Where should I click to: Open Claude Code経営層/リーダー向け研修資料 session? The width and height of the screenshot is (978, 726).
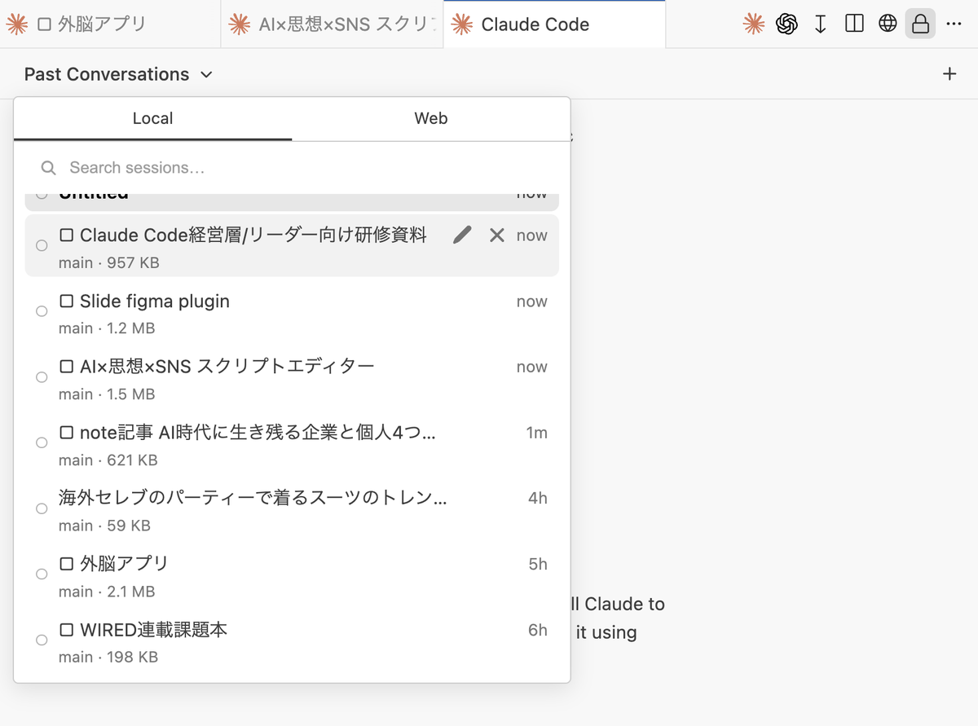pyautogui.click(x=292, y=245)
